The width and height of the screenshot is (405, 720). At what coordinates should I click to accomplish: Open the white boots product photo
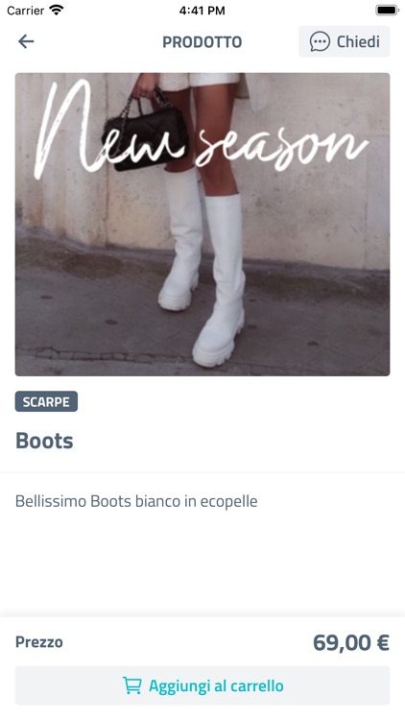(x=202, y=224)
